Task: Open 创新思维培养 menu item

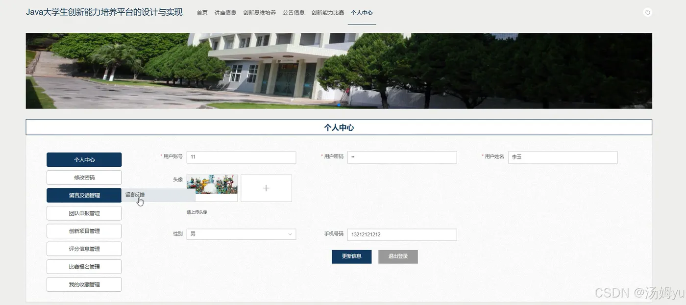Action: 259,13
